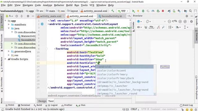The image size is (198, 111).
Task: Open Project panel settings gear
Action: click(x=28, y=16)
